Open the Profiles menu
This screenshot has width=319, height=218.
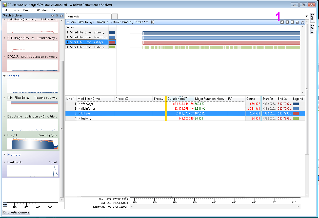pos(28,10)
